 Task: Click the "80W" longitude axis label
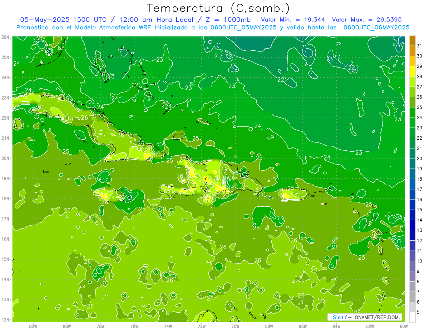[67, 326]
